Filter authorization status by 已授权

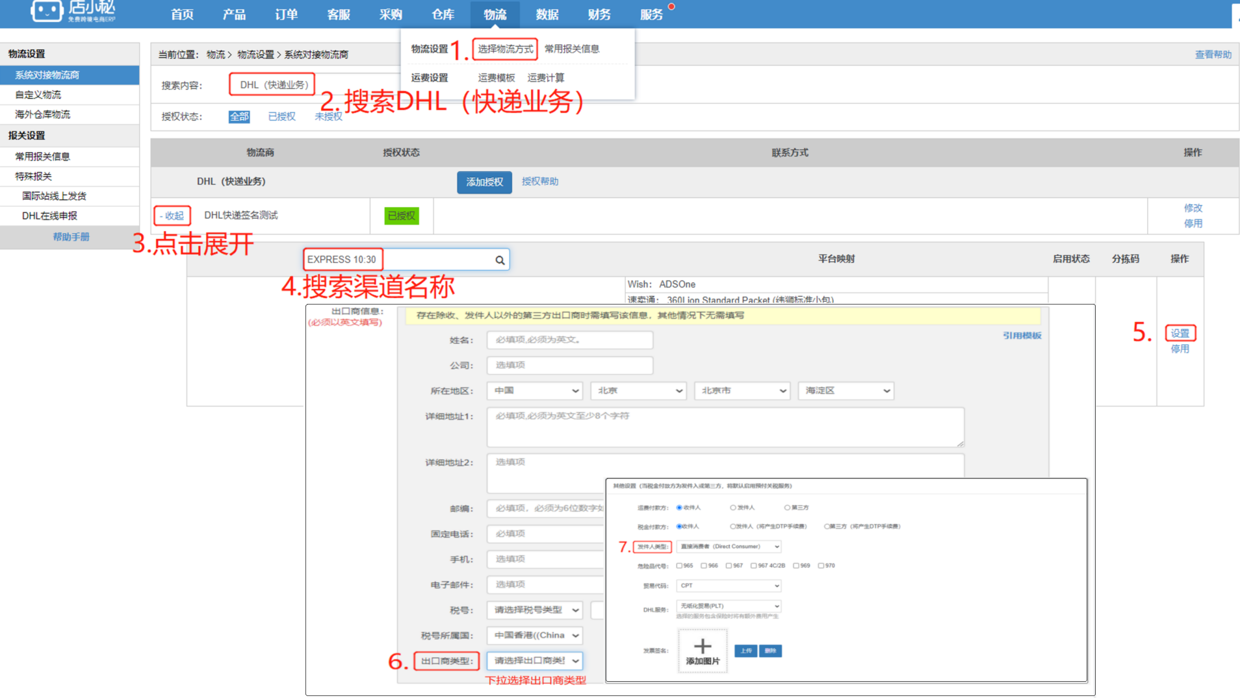click(x=281, y=116)
